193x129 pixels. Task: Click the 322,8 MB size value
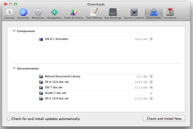[141, 99]
